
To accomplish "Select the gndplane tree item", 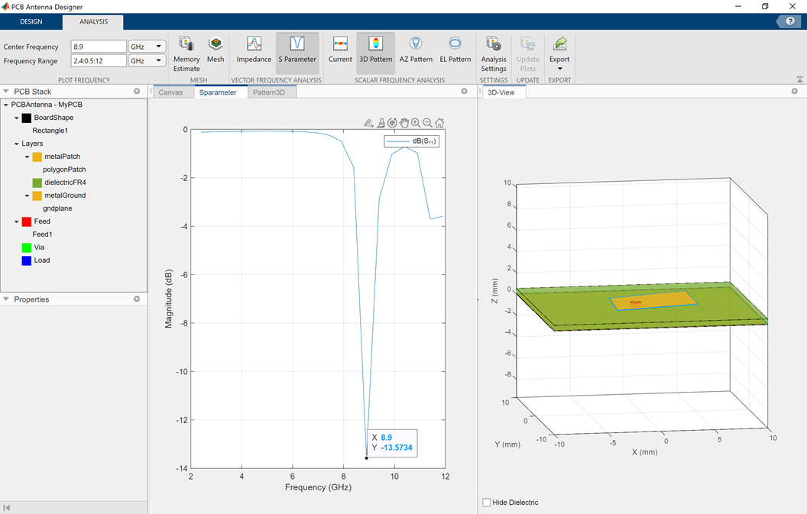I will [x=57, y=209].
